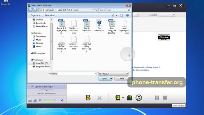The height and width of the screenshot is (115, 204).
Task: Select Homegroup in navigation pane
Action: coord(40,53)
